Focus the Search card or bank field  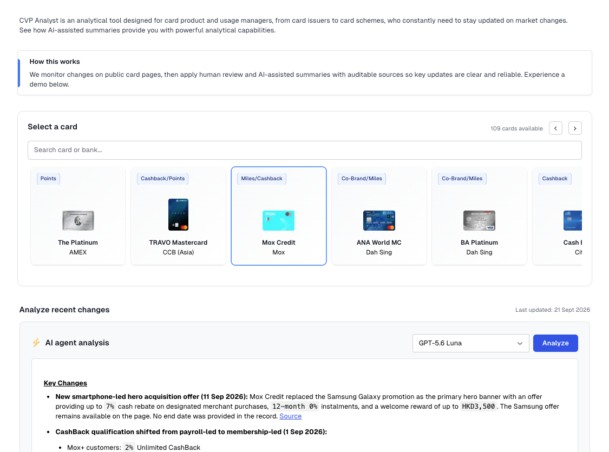304,150
